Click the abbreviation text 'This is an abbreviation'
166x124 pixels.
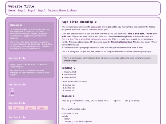tap(89, 42)
